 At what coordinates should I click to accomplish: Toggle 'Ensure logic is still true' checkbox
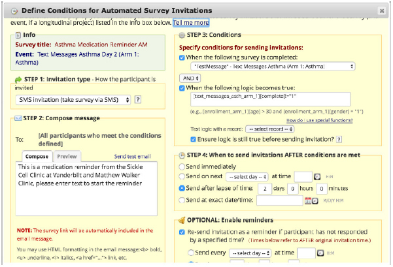(193, 140)
